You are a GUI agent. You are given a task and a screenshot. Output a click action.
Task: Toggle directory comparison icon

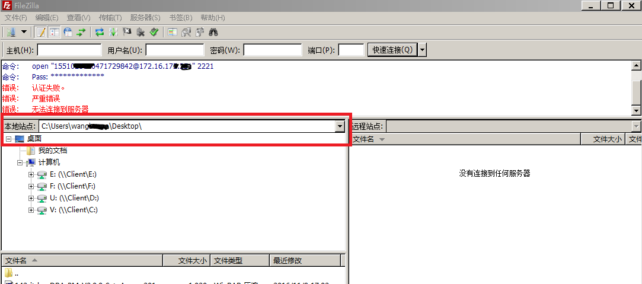coord(186,32)
